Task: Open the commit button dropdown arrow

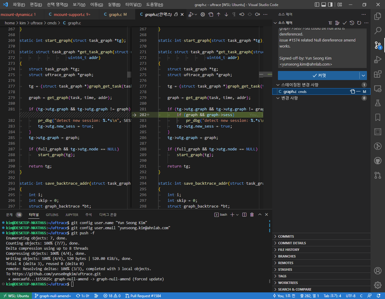Action: (x=363, y=76)
